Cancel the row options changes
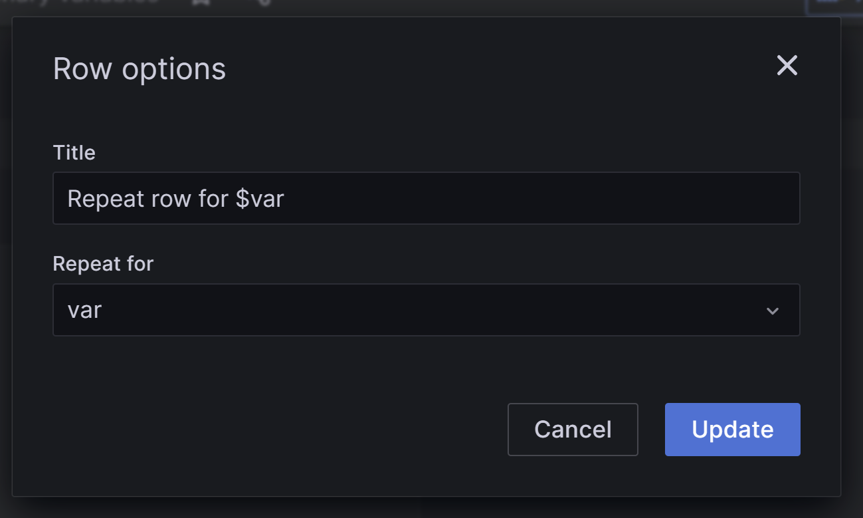863x518 pixels. tap(573, 429)
